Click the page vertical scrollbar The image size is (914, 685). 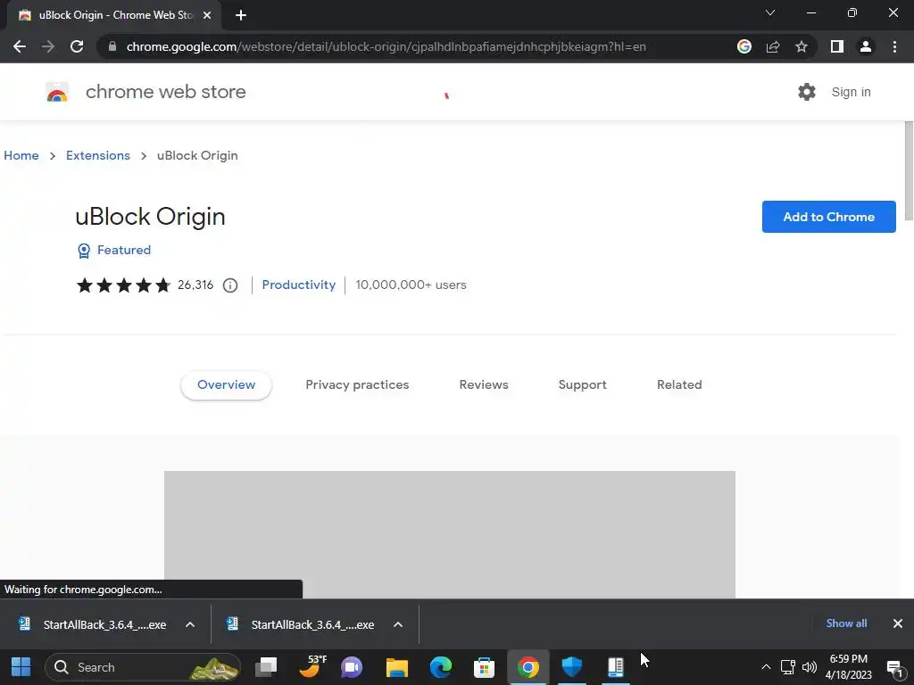coord(909,170)
